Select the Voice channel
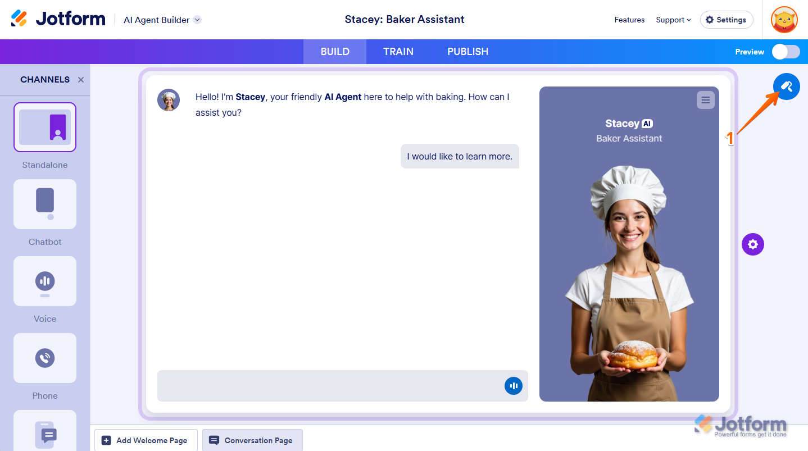This screenshot has height=451, width=808. coord(45,281)
